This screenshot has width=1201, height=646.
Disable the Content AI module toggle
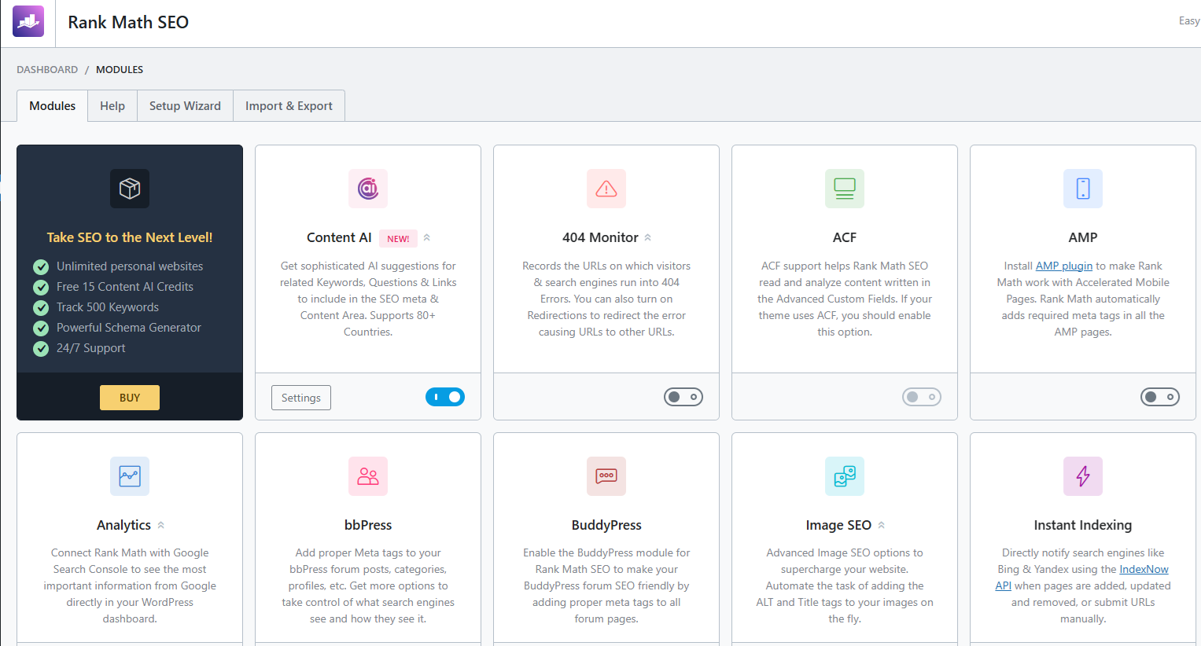445,397
